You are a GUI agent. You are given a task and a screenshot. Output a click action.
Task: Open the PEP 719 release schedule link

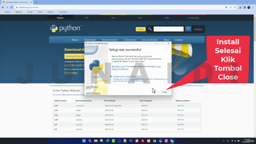click(x=180, y=106)
